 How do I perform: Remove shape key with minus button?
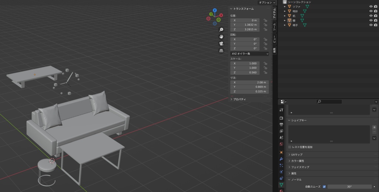coord(374,132)
